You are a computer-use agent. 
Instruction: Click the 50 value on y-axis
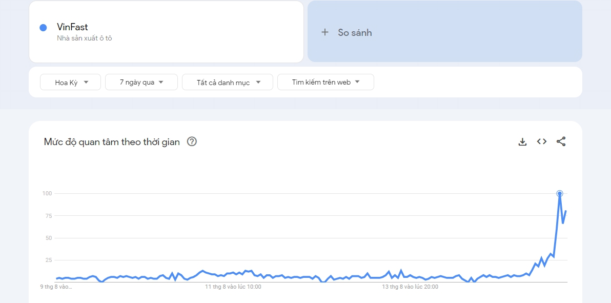pyautogui.click(x=48, y=238)
